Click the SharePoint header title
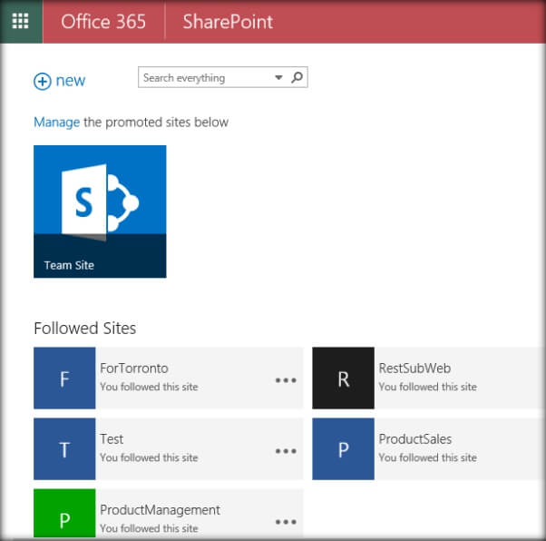The height and width of the screenshot is (541, 546). [228, 22]
